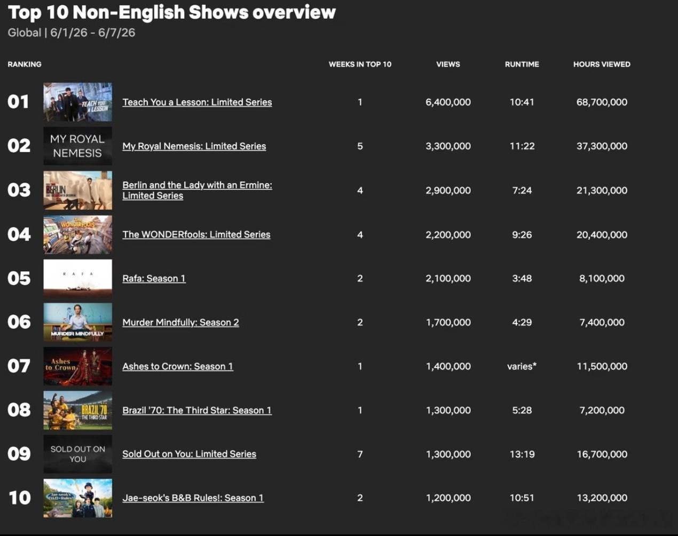The image size is (678, 536).
Task: Select the 68,700,000 hours viewed value
Action: pyautogui.click(x=602, y=102)
